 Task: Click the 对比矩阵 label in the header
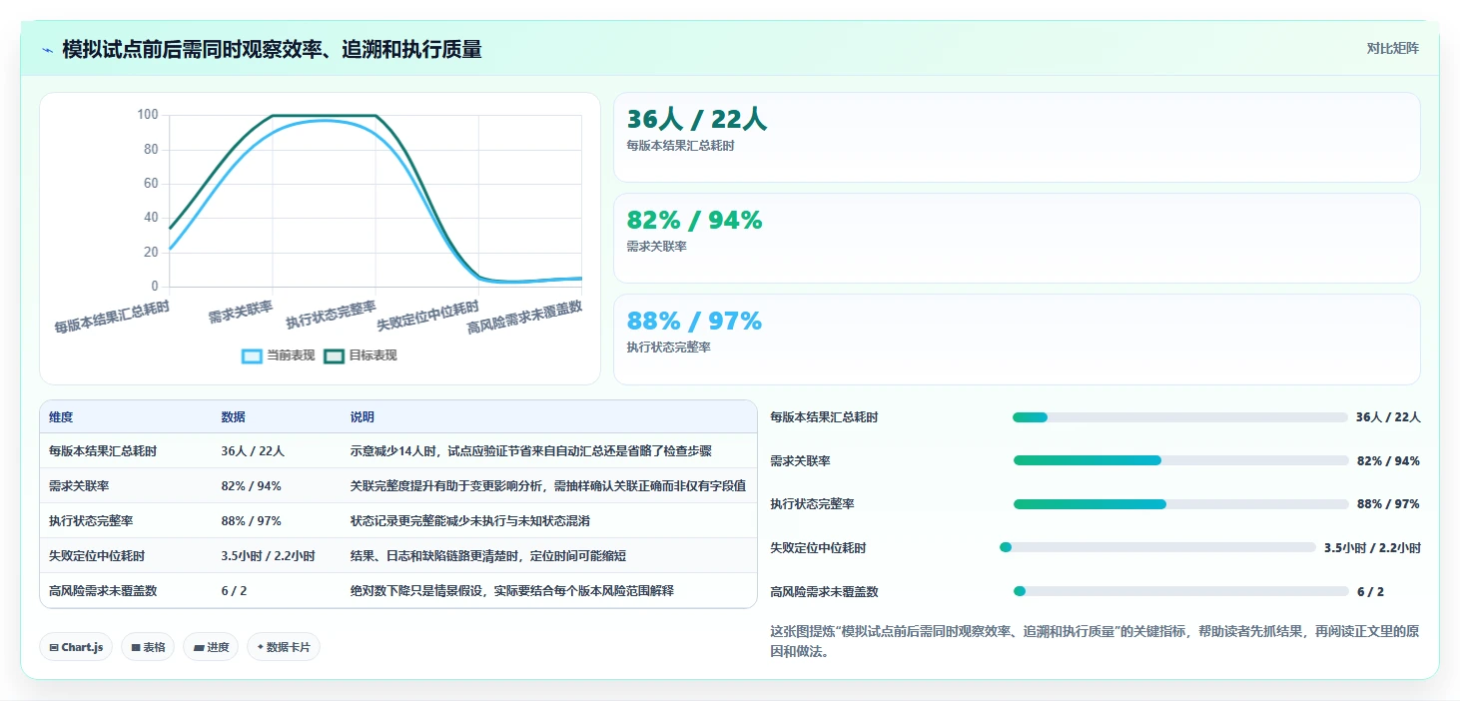[1392, 48]
